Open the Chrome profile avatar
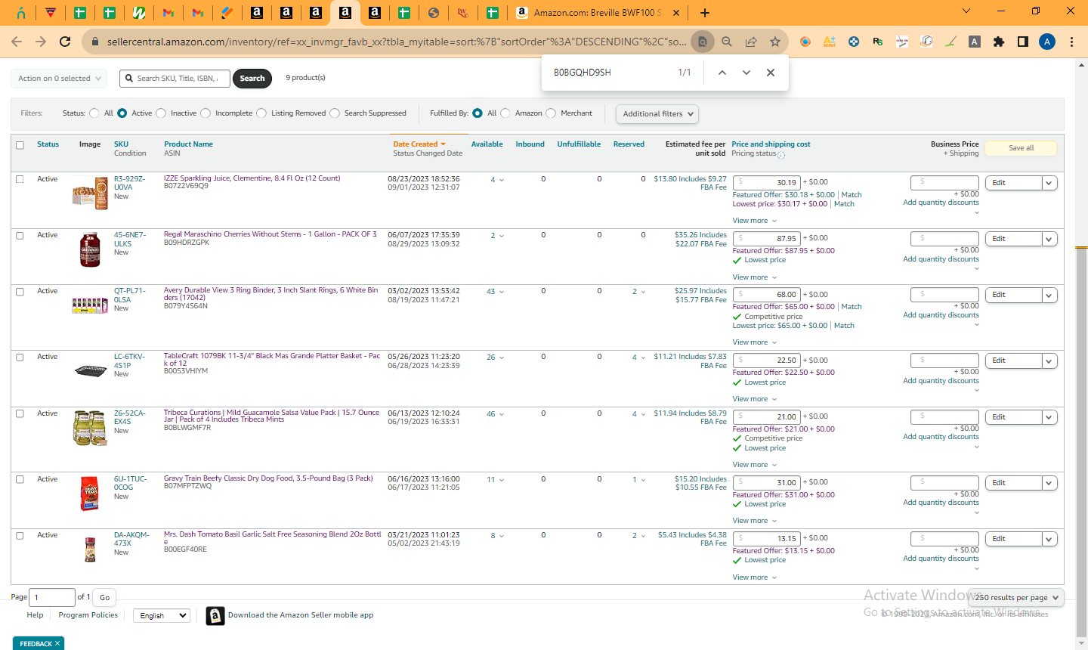 tap(1047, 42)
